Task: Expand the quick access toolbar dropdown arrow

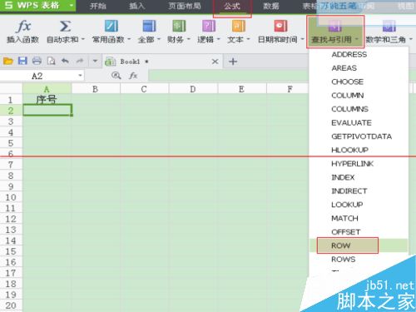Action: pos(95,61)
